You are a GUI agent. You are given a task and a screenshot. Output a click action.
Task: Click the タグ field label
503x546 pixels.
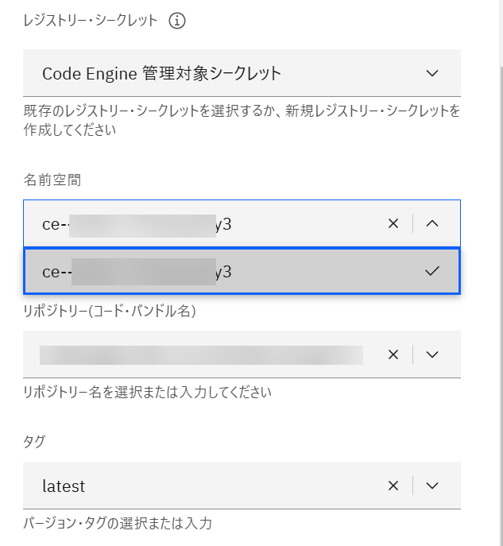pyautogui.click(x=33, y=441)
